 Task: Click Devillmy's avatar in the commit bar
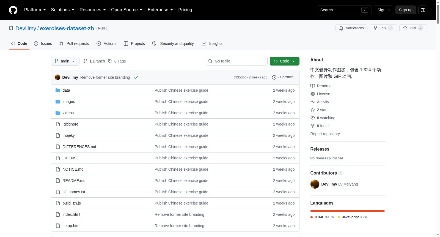(x=57, y=77)
